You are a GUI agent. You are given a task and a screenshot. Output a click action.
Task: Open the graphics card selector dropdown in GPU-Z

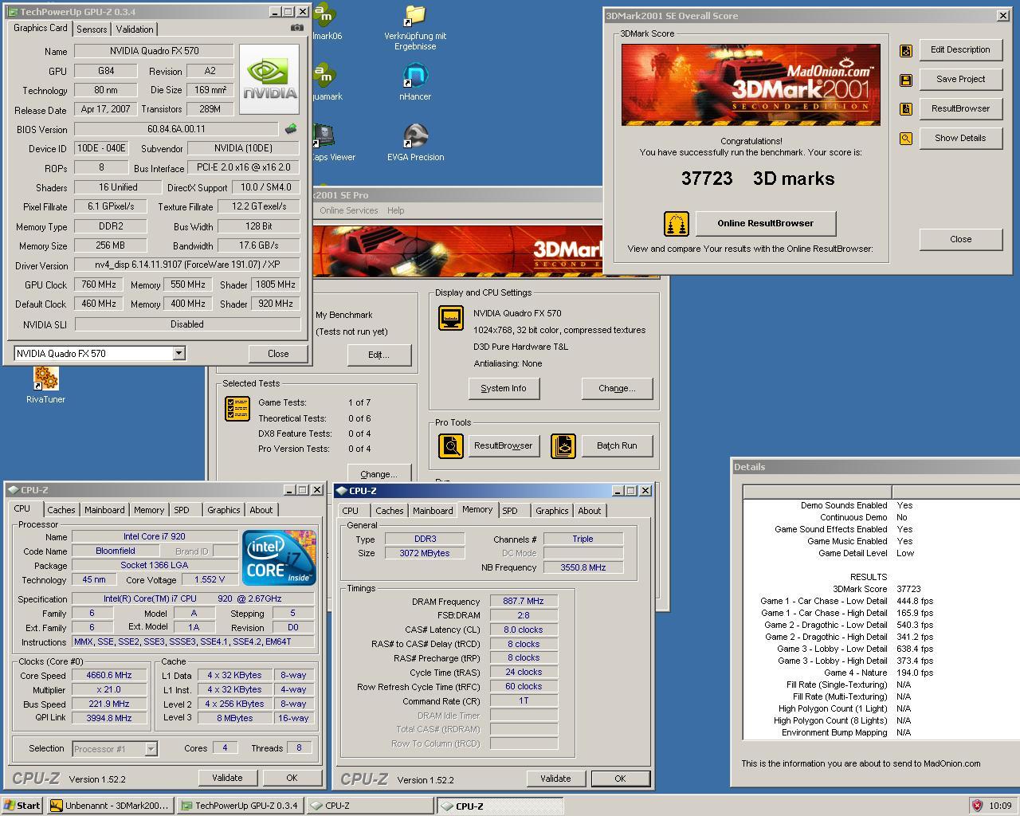point(178,353)
